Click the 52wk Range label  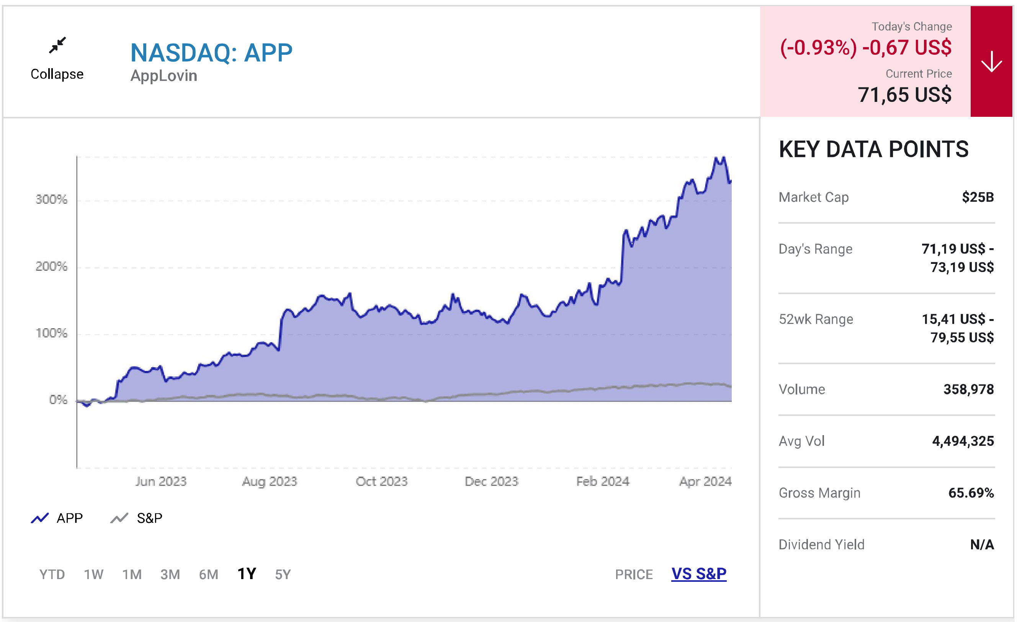(816, 319)
